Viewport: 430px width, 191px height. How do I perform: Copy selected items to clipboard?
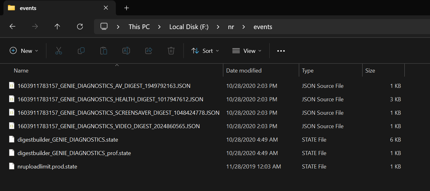81,51
